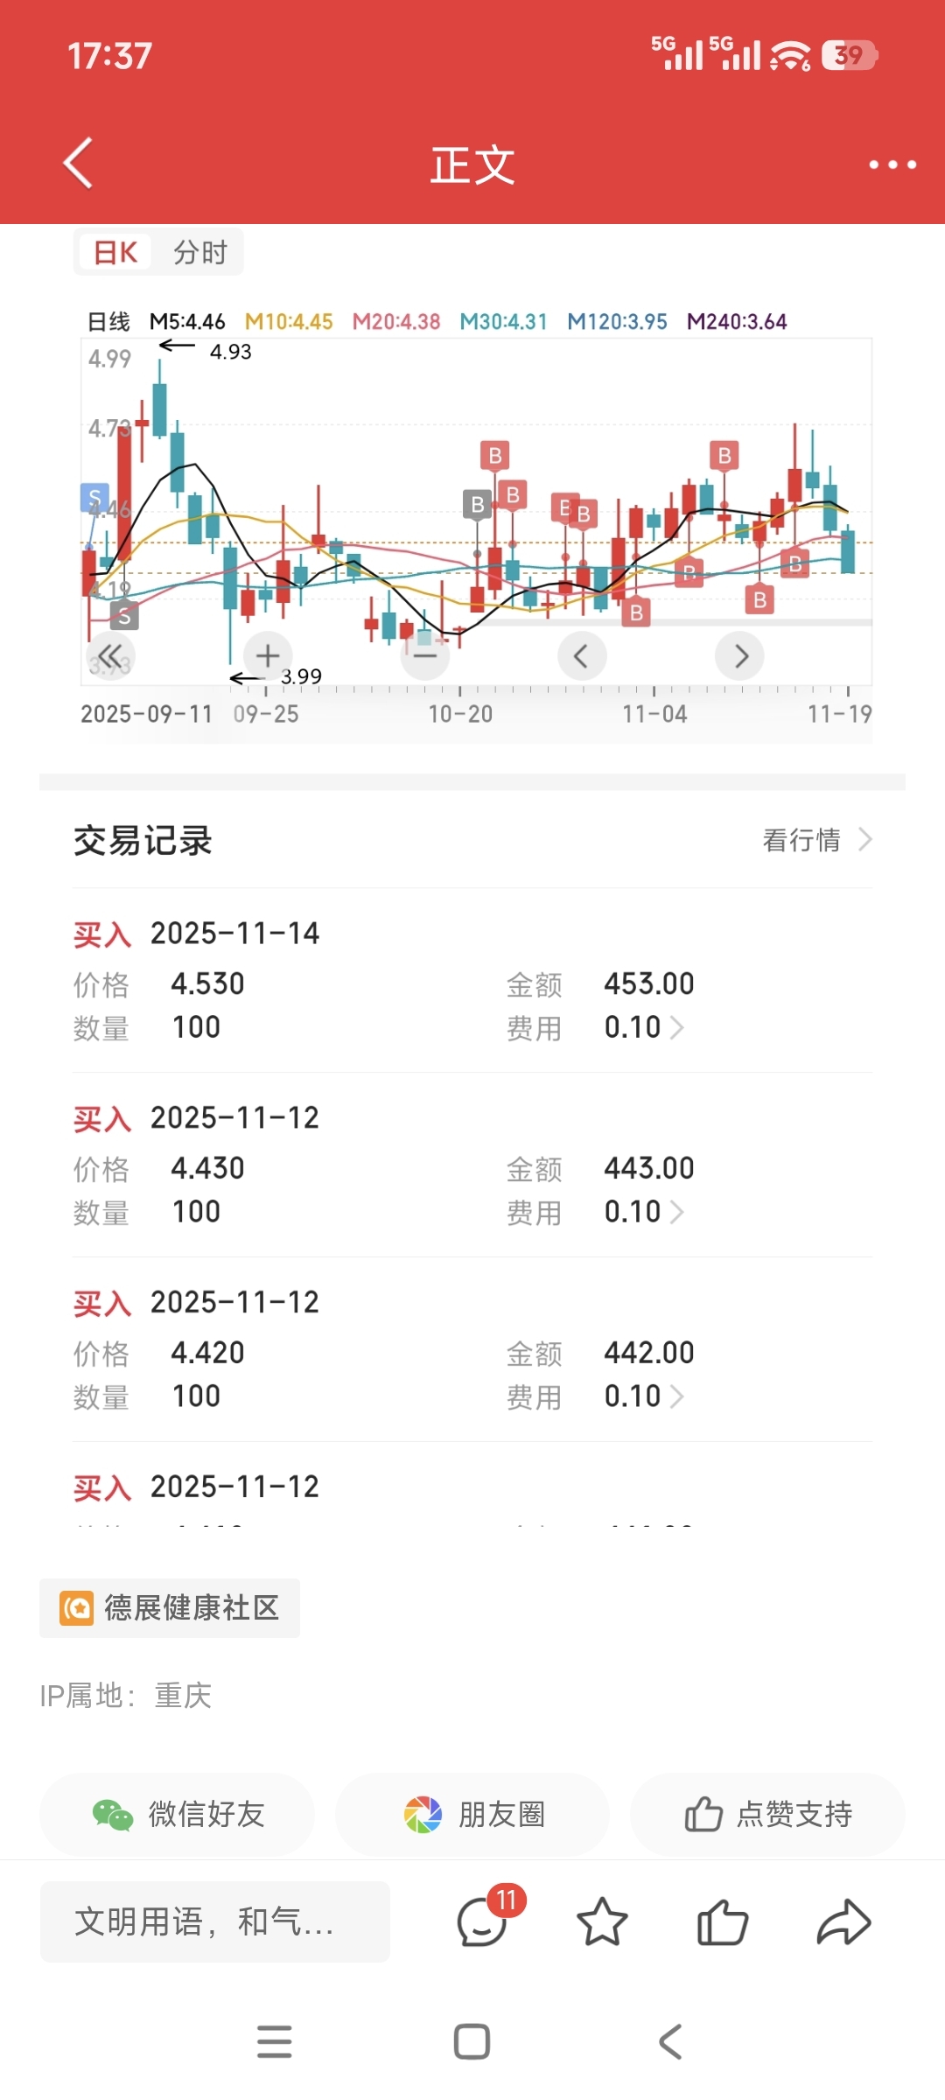Switch to the 日K chart tab
This screenshot has height=2100, width=945.
pyautogui.click(x=115, y=253)
